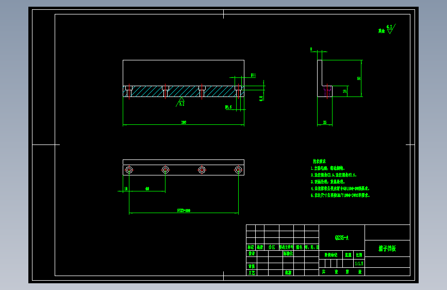The image size is (447, 290).
Task: Click the surface roughness symbol in the top-right corner
Action: tap(391, 29)
